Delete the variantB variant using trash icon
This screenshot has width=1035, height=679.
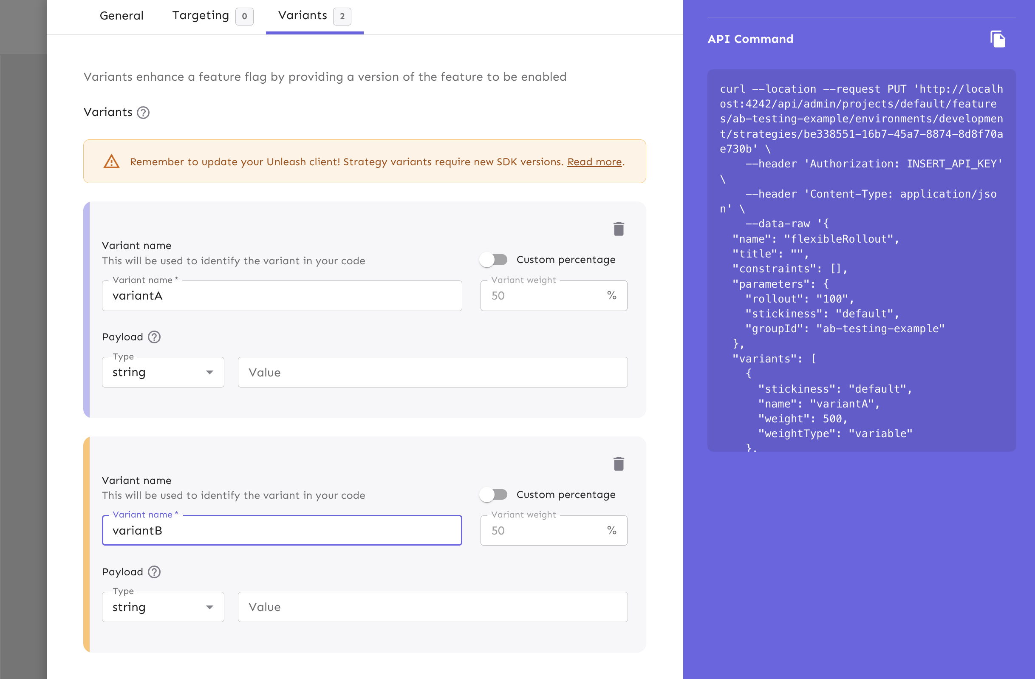[619, 463]
